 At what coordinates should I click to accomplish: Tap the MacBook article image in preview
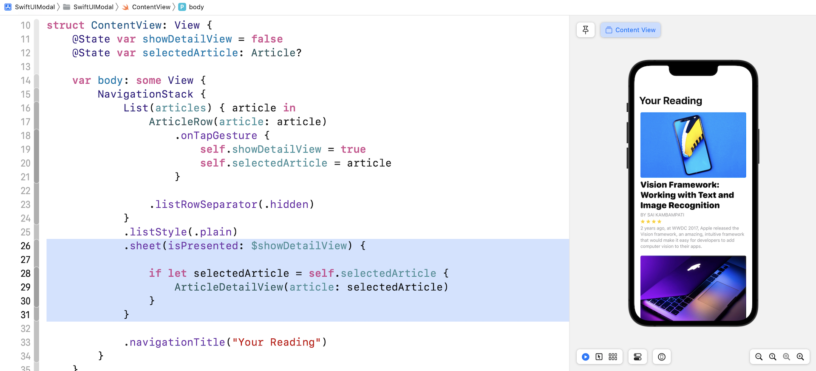coord(693,288)
